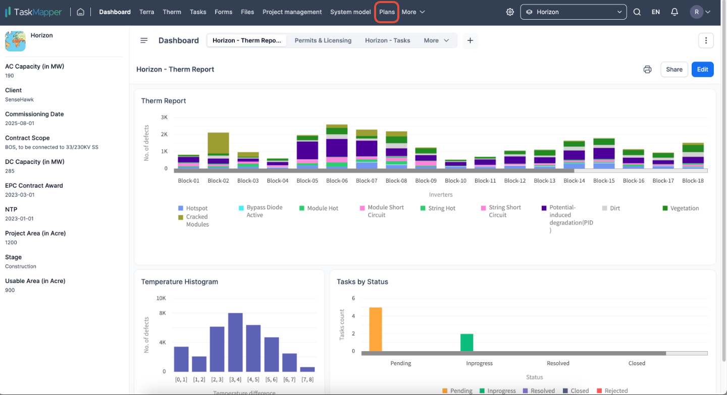Expand the chevron next to the user avatar
The width and height of the screenshot is (727, 395).
pos(708,12)
